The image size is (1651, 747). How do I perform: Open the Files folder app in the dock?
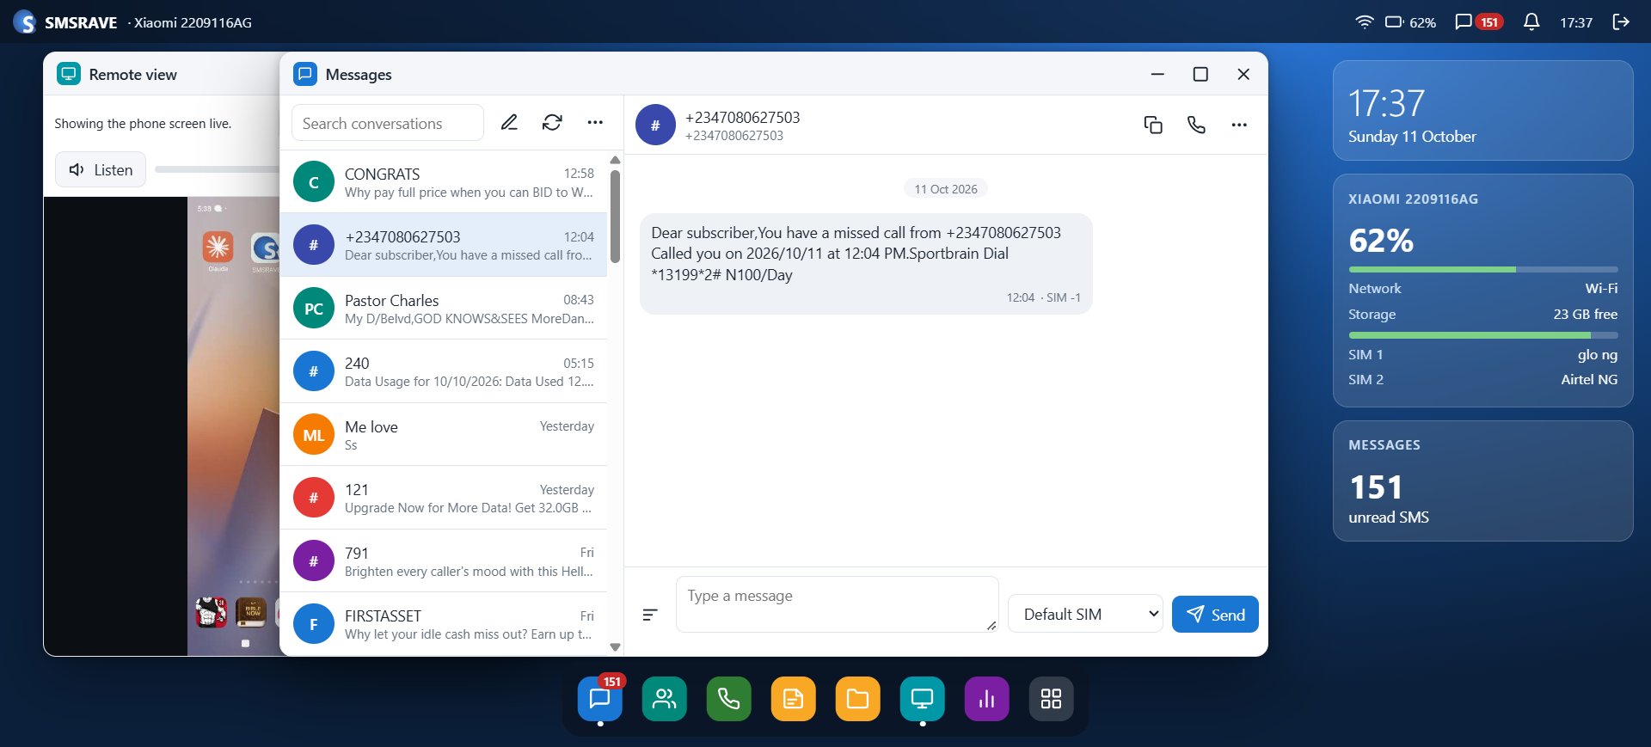(x=858, y=699)
